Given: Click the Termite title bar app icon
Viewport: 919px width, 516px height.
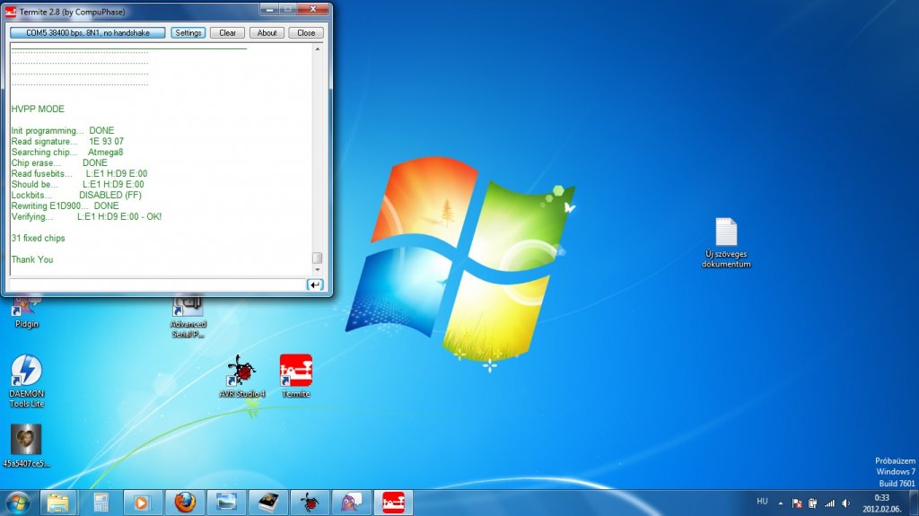Looking at the screenshot, I should pos(11,11).
